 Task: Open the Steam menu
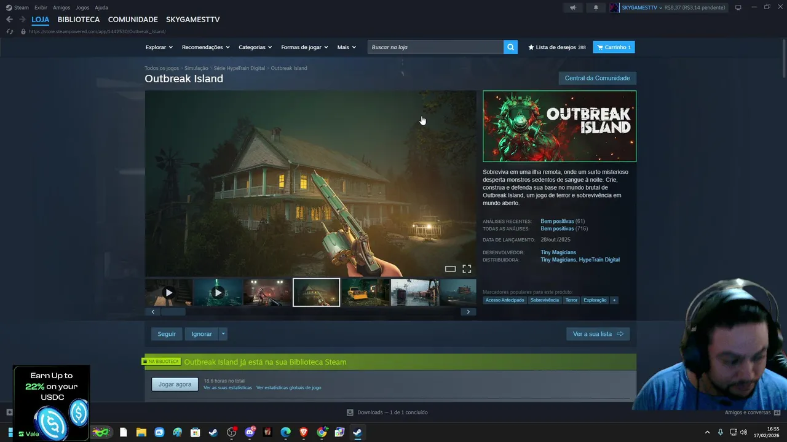coord(17,7)
